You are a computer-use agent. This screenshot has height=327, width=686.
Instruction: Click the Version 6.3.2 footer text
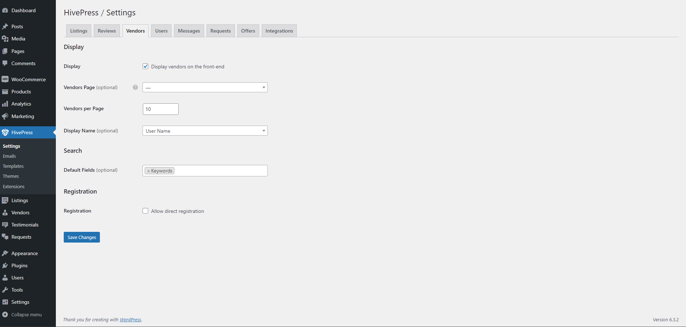666,319
